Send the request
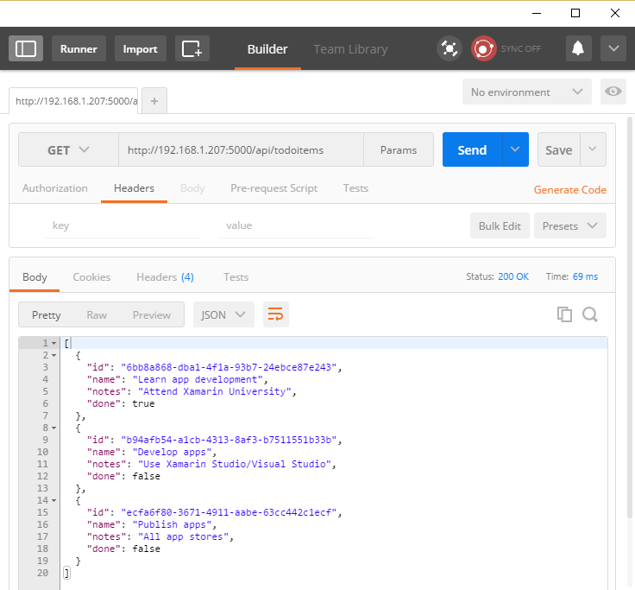 coord(472,150)
